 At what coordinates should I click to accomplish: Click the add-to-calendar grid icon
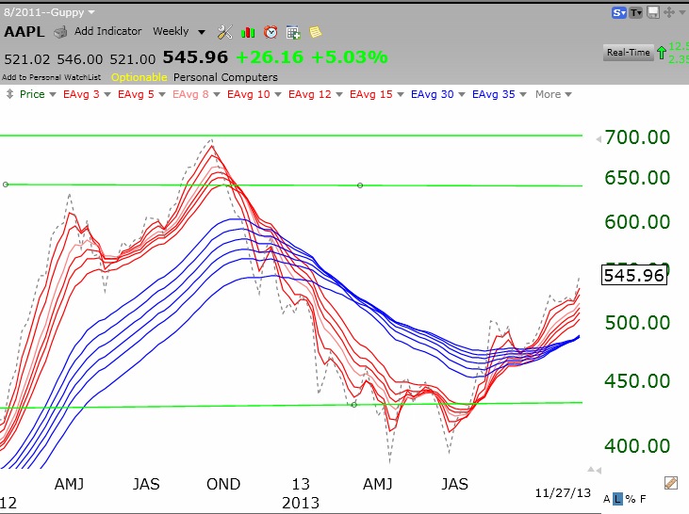coord(293,33)
